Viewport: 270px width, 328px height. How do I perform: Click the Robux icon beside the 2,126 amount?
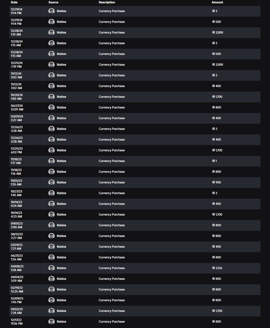tap(213, 268)
